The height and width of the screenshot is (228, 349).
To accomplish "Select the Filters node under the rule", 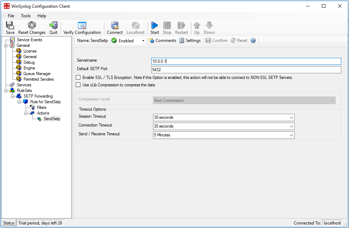I will click(42, 107).
